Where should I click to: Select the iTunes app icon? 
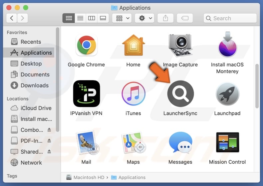point(133,94)
